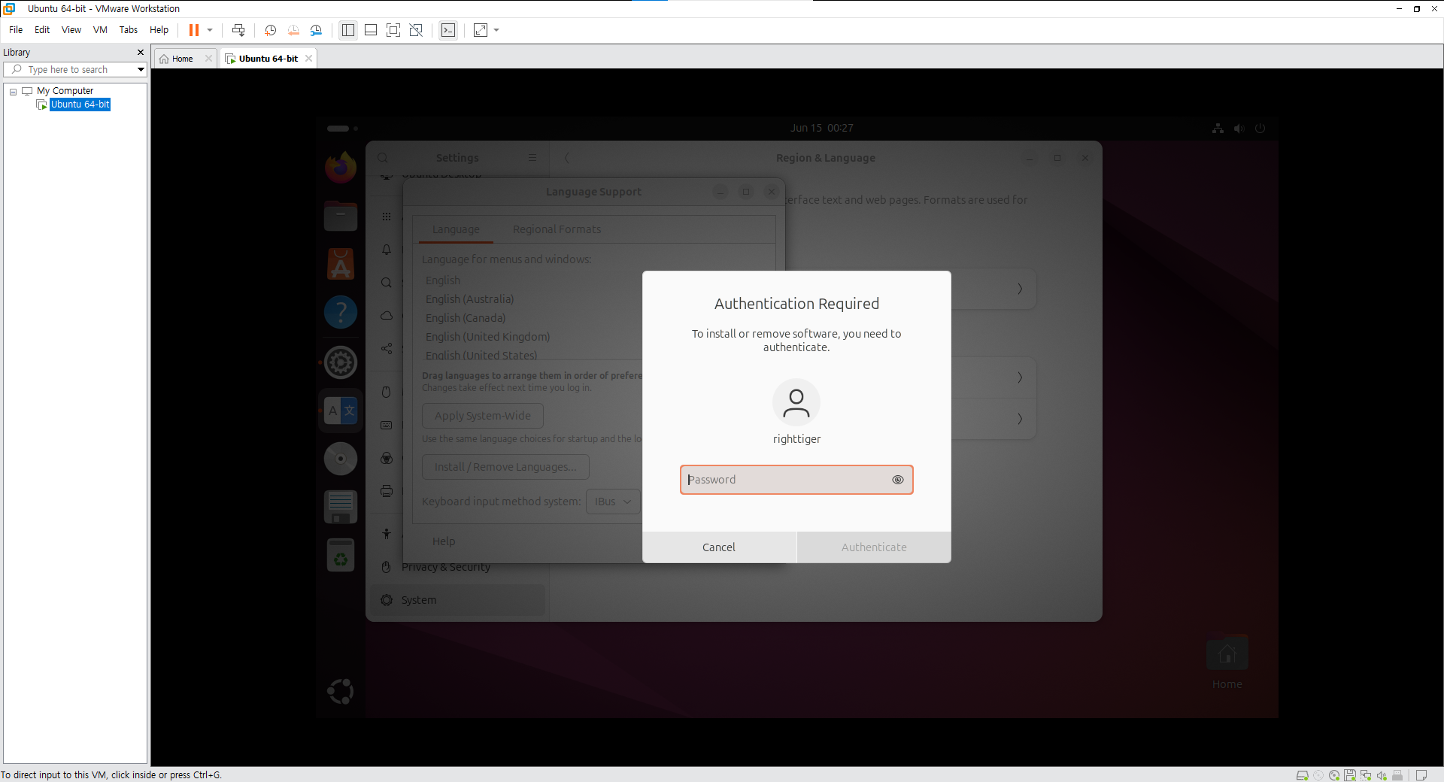The width and height of the screenshot is (1444, 782).
Task: Take a snapshot with the clock-plus icon
Action: [271, 30]
